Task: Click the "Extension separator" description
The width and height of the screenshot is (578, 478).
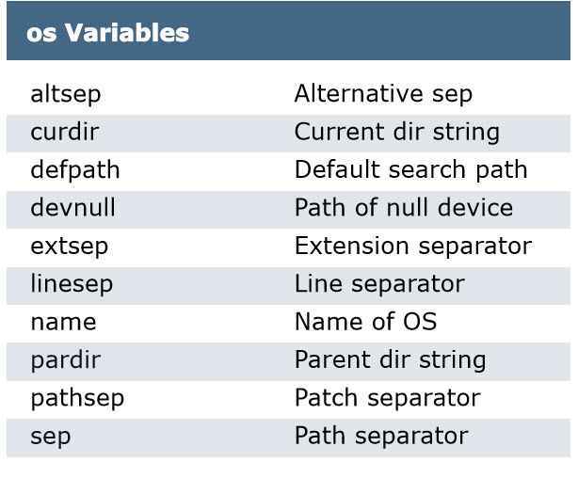Action: click(x=412, y=247)
